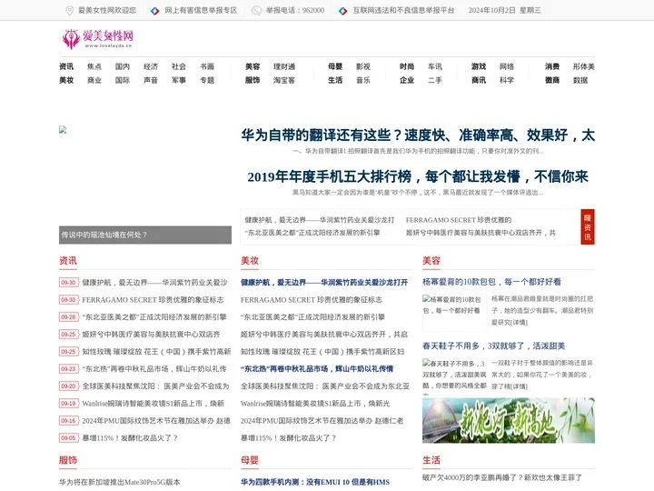Screen dimensions: 654x491
Task: Open the 母婴 navigation item in menu
Action: (x=335, y=66)
